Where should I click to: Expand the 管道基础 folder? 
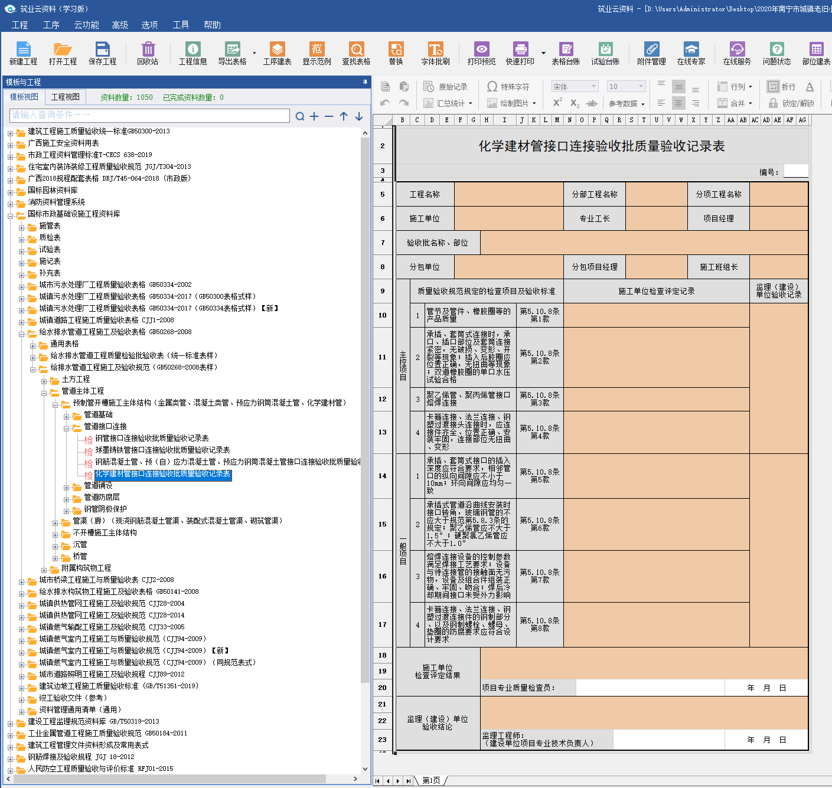pos(67,417)
